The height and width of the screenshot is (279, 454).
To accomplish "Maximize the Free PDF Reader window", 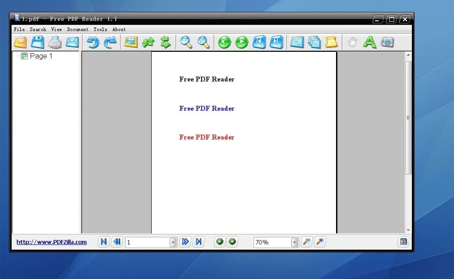I will pos(391,19).
